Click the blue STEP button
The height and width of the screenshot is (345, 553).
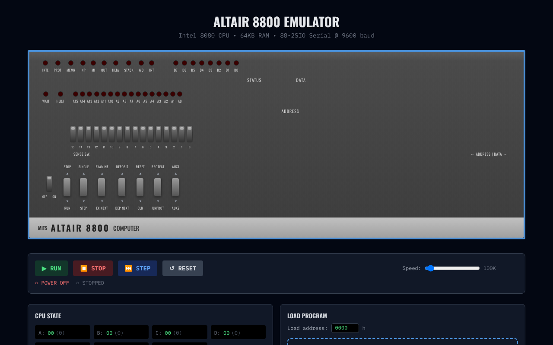137,268
